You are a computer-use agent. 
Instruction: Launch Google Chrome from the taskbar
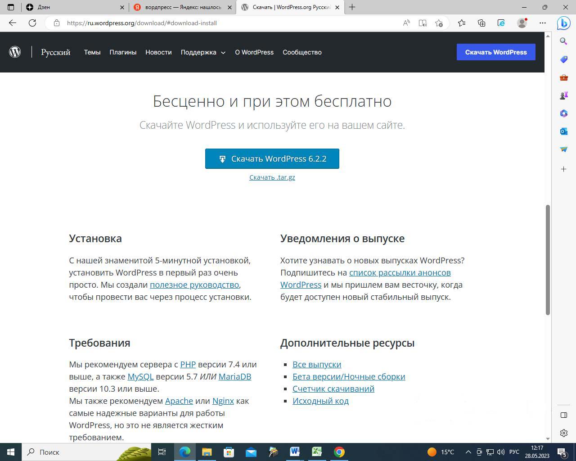[339, 452]
